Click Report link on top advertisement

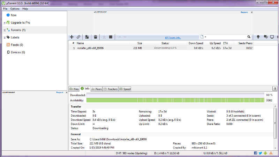(x=244, y=12)
